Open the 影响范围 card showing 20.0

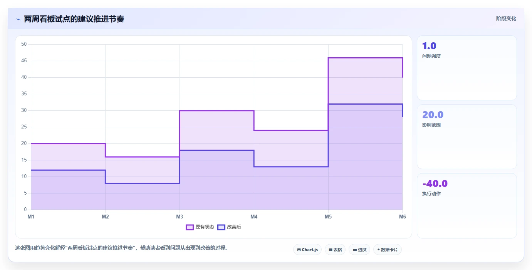pyautogui.click(x=467, y=137)
